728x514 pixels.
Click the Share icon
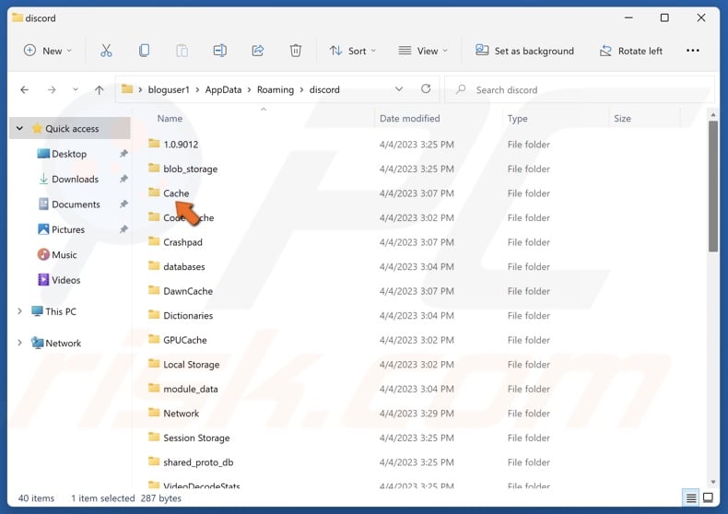258,51
